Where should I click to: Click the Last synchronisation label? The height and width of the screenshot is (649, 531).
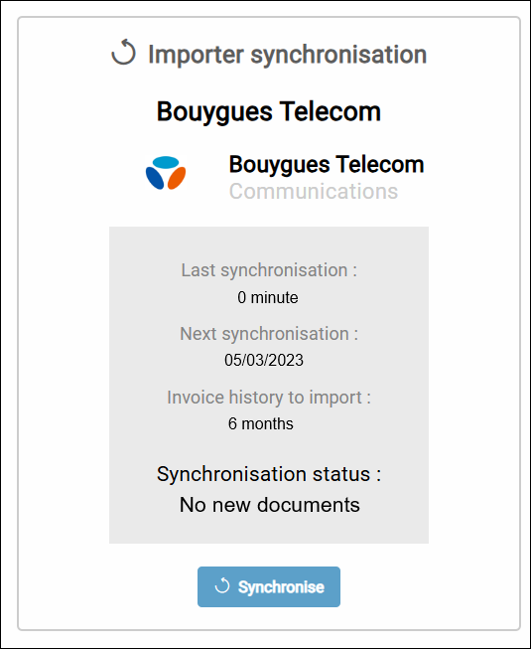[269, 270]
